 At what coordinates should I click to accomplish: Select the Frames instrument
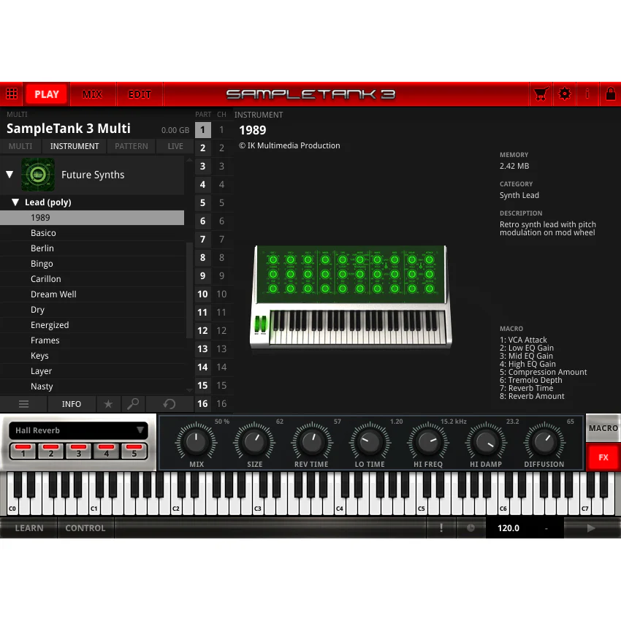(x=92, y=340)
